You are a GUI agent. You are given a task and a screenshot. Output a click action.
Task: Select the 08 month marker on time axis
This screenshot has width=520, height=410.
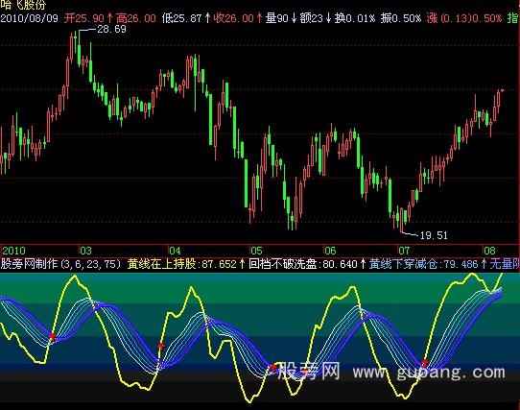coord(489,251)
